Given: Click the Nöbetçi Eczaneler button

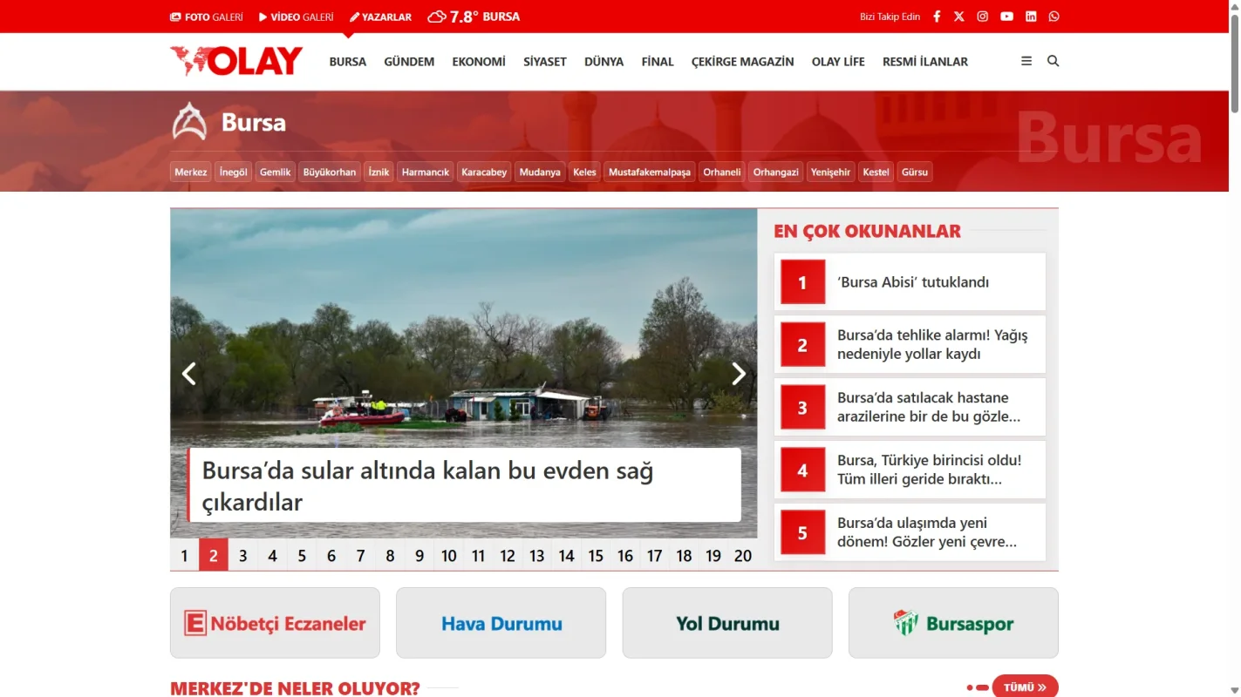Looking at the screenshot, I should tap(275, 623).
